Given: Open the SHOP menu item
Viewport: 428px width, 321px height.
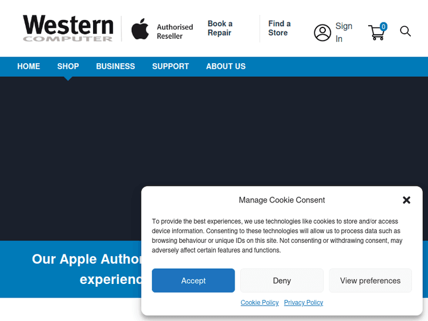Looking at the screenshot, I should tap(68, 67).
